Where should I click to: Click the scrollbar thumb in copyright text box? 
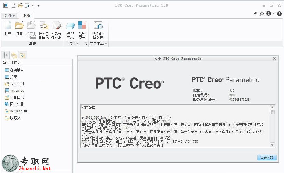tap(272, 112)
